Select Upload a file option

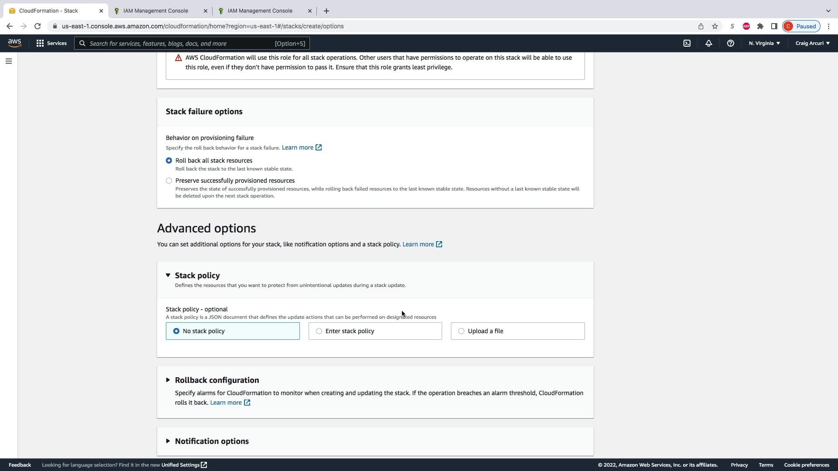coord(461,331)
